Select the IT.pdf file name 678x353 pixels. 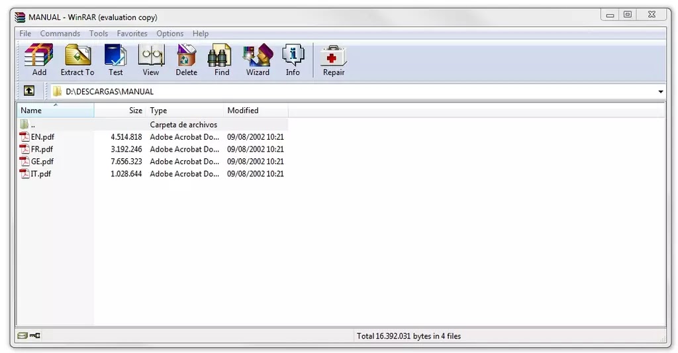click(40, 174)
